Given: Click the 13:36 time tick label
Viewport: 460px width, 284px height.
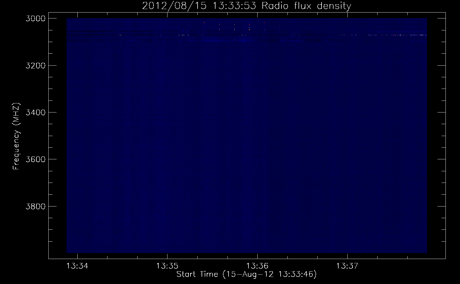Looking at the screenshot, I should (x=257, y=266).
